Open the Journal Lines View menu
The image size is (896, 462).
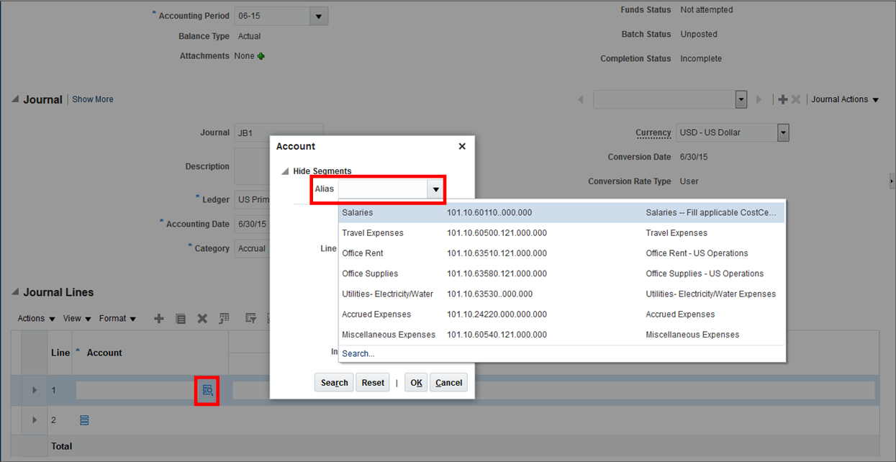(x=77, y=318)
